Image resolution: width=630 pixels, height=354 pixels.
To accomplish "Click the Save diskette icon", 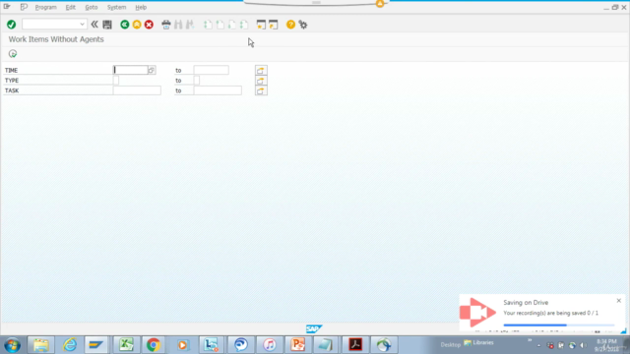I will [107, 25].
